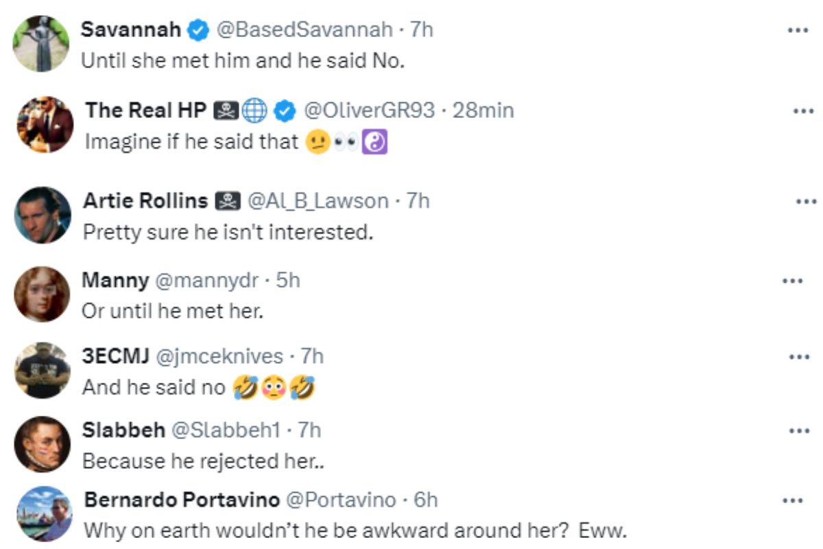The width and height of the screenshot is (823, 549).
Task: Click the three-dot menu on Manny's reply
Action: tap(792, 281)
